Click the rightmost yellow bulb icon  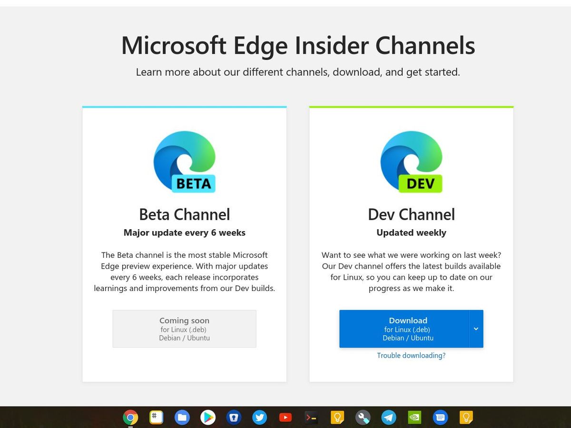coord(466,417)
